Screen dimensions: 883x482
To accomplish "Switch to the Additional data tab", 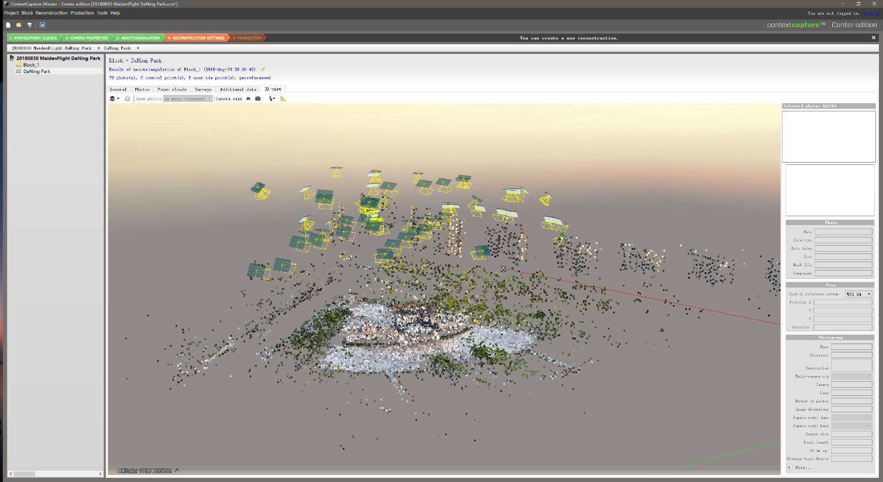I will (238, 90).
